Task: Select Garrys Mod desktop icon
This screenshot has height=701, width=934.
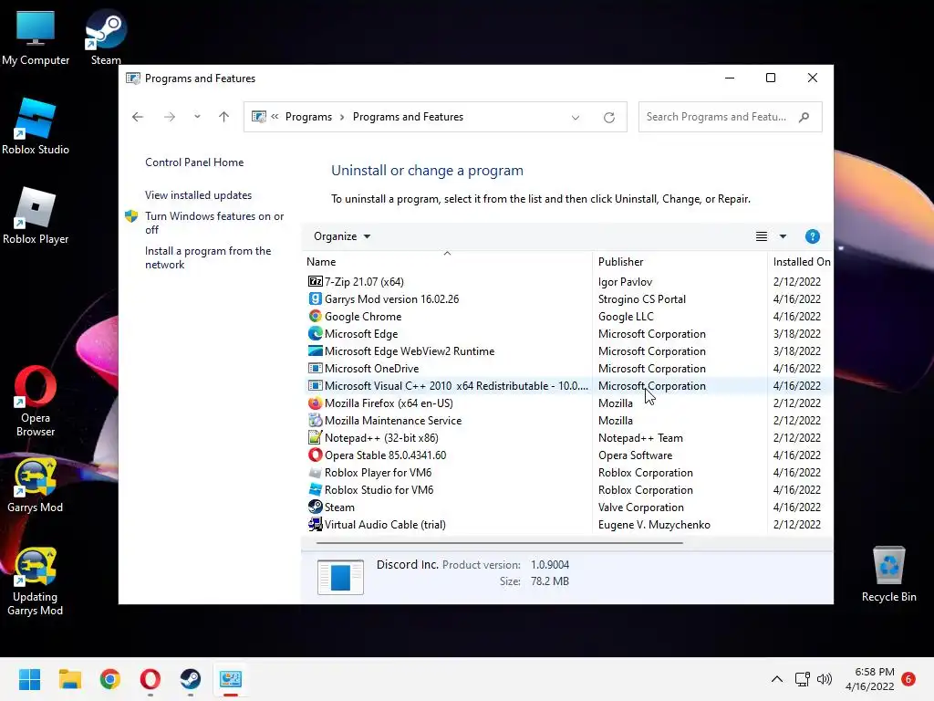Action: point(36,485)
